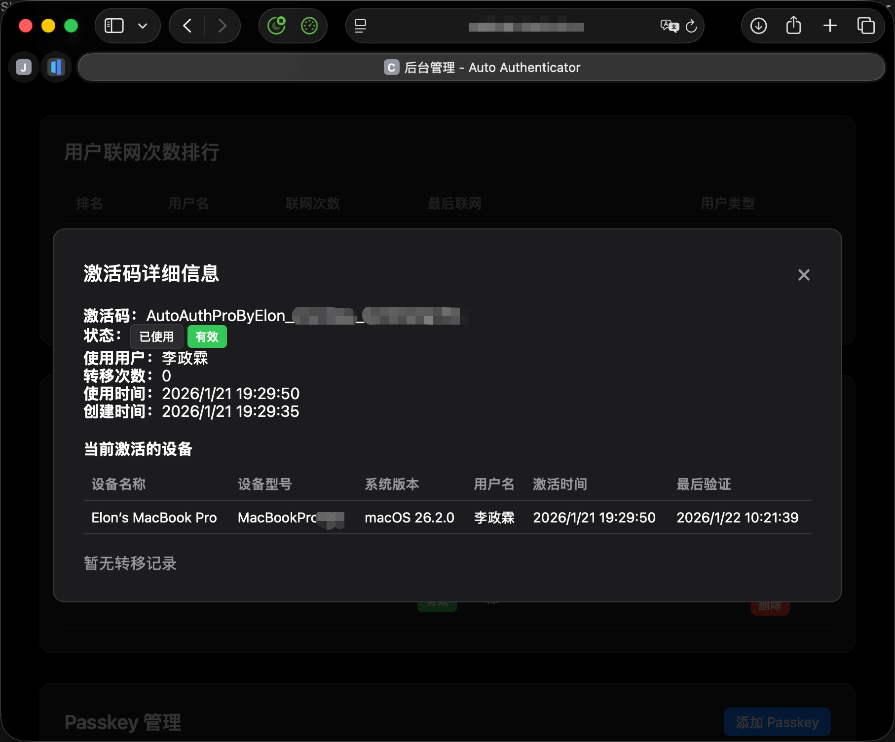
Task: Open the page reader menu icon
Action: pos(361,26)
